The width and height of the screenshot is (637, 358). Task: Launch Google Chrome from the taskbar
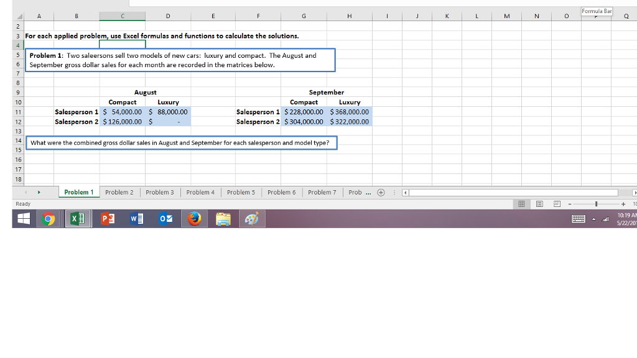(48, 219)
